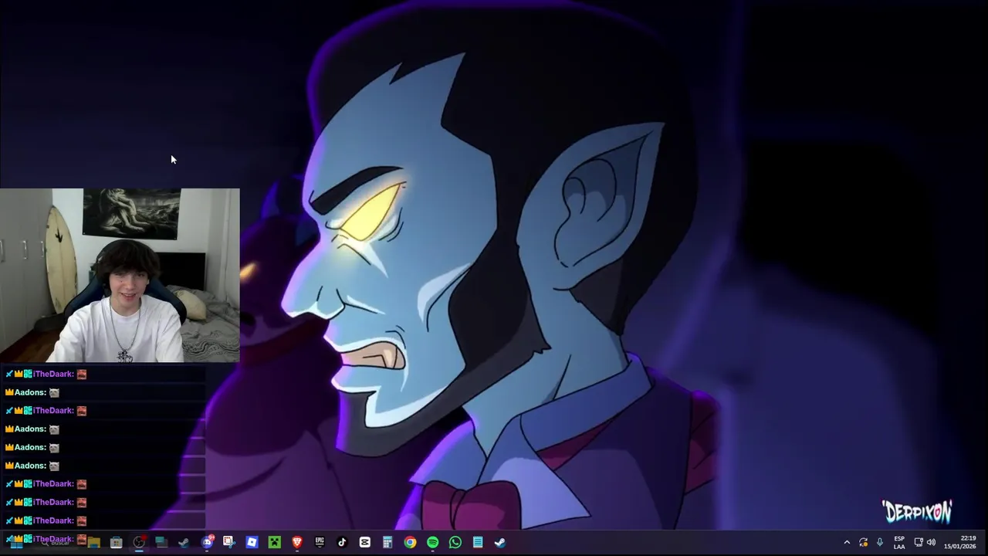Open the last Steam taskbar icon
The width and height of the screenshot is (988, 556).
tap(500, 542)
